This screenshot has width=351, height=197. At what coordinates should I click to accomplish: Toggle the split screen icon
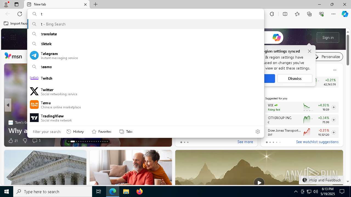[285, 14]
